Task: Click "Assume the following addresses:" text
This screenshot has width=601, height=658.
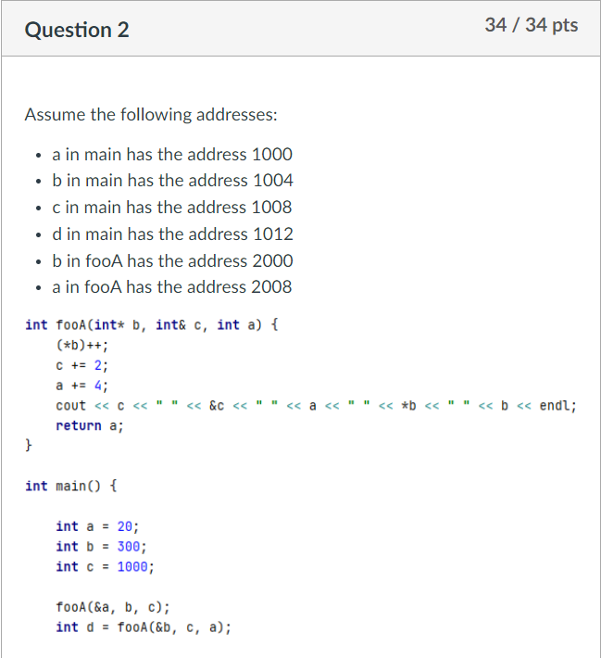Action: [x=151, y=115]
